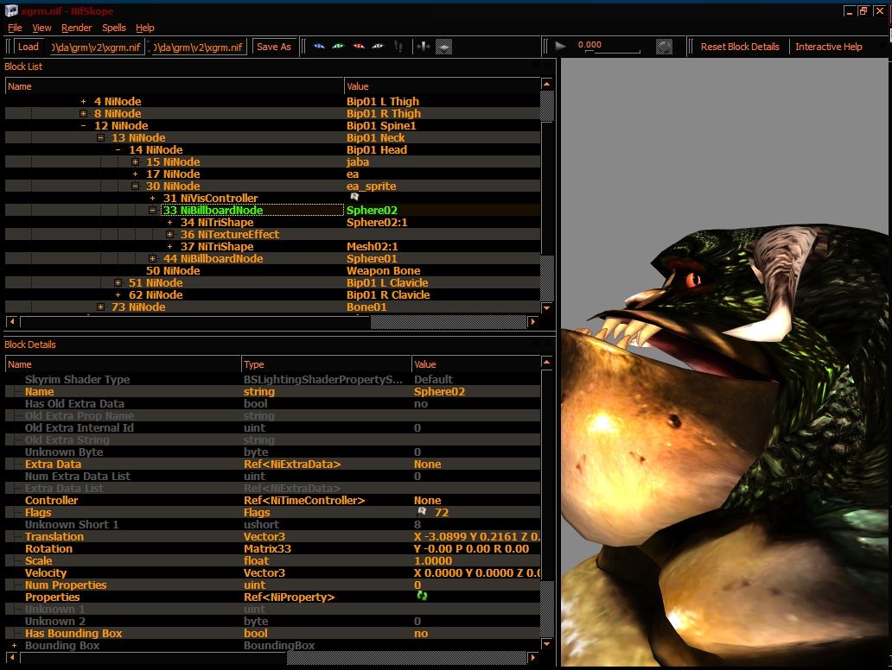The height and width of the screenshot is (670, 892).
Task: Click the flag icon beside Flags value 72
Action: 422,511
